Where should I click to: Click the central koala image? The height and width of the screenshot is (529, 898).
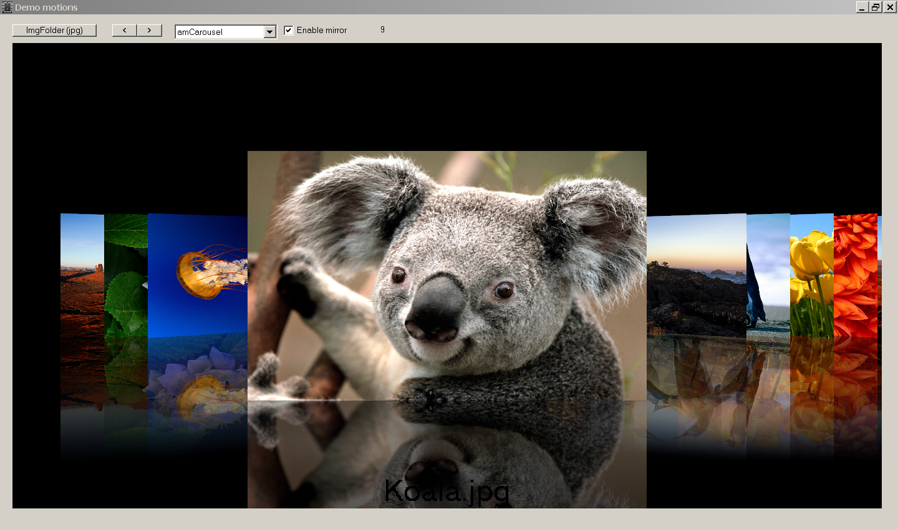pyautogui.click(x=447, y=274)
